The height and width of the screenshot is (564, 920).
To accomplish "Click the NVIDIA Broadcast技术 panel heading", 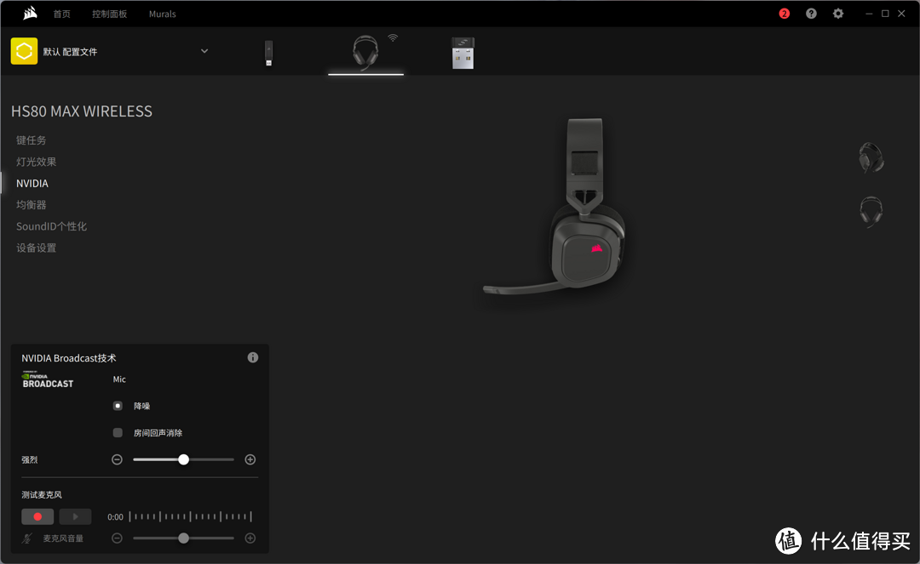I will pyautogui.click(x=69, y=358).
